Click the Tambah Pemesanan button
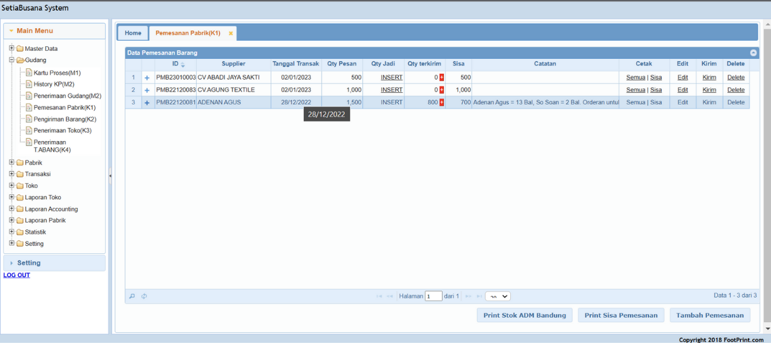The image size is (771, 346). 710,315
